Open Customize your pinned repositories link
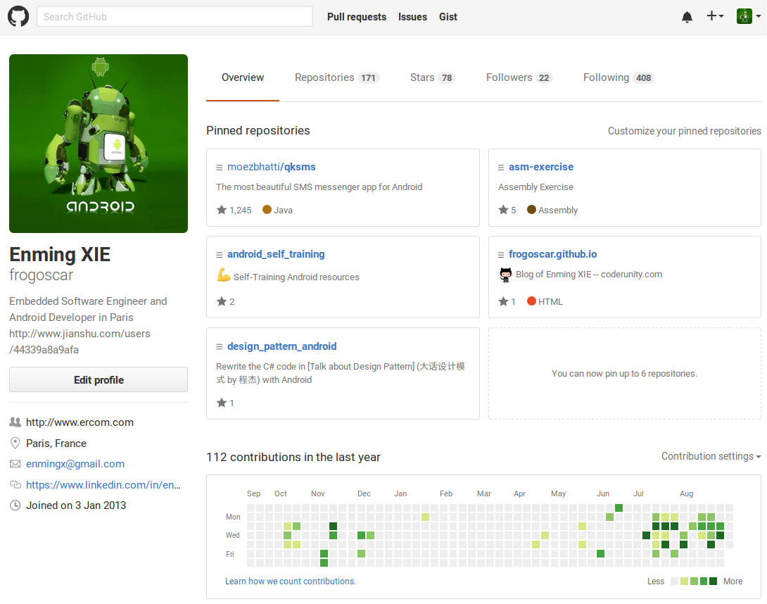Image resolution: width=767 pixels, height=604 pixels. coord(684,131)
